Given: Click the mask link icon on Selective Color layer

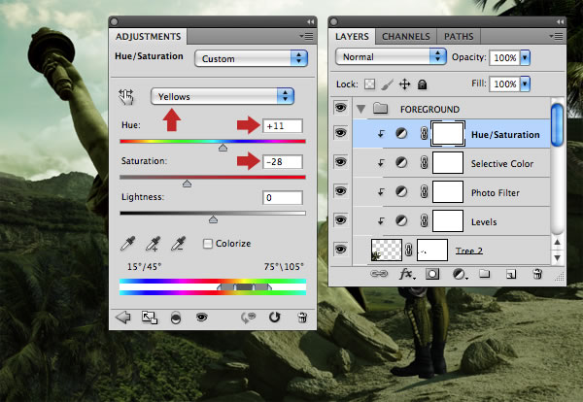Looking at the screenshot, I should (424, 163).
